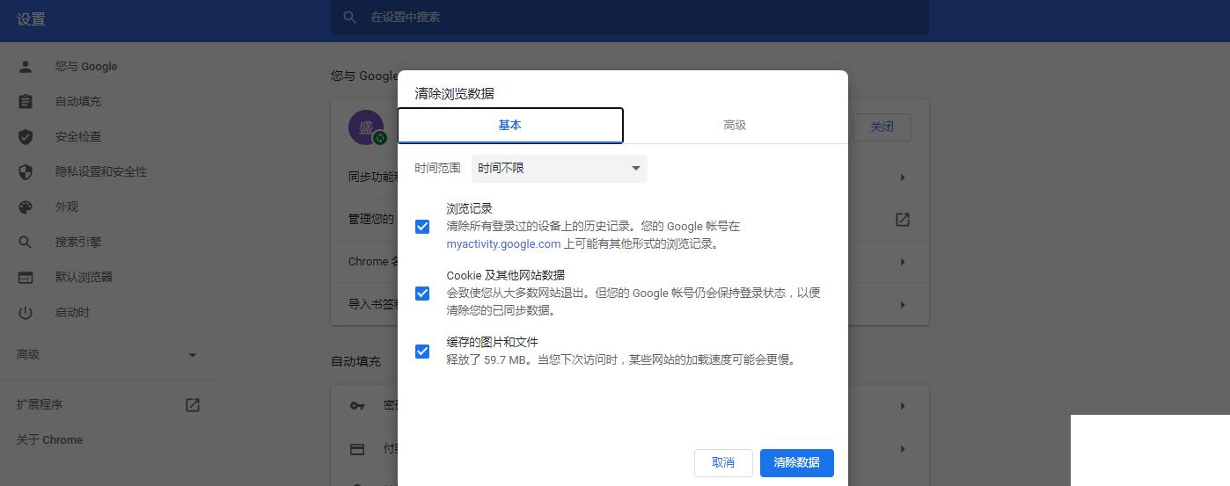Click the open-in-new icon in the 管理您的 row

tap(903, 220)
